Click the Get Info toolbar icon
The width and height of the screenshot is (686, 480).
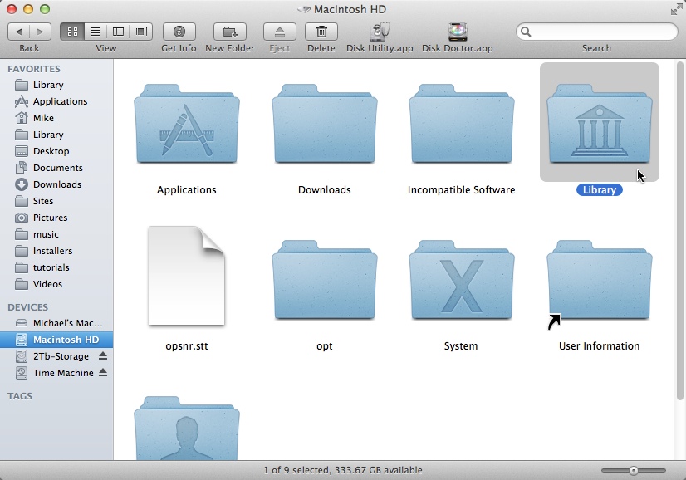tap(179, 32)
